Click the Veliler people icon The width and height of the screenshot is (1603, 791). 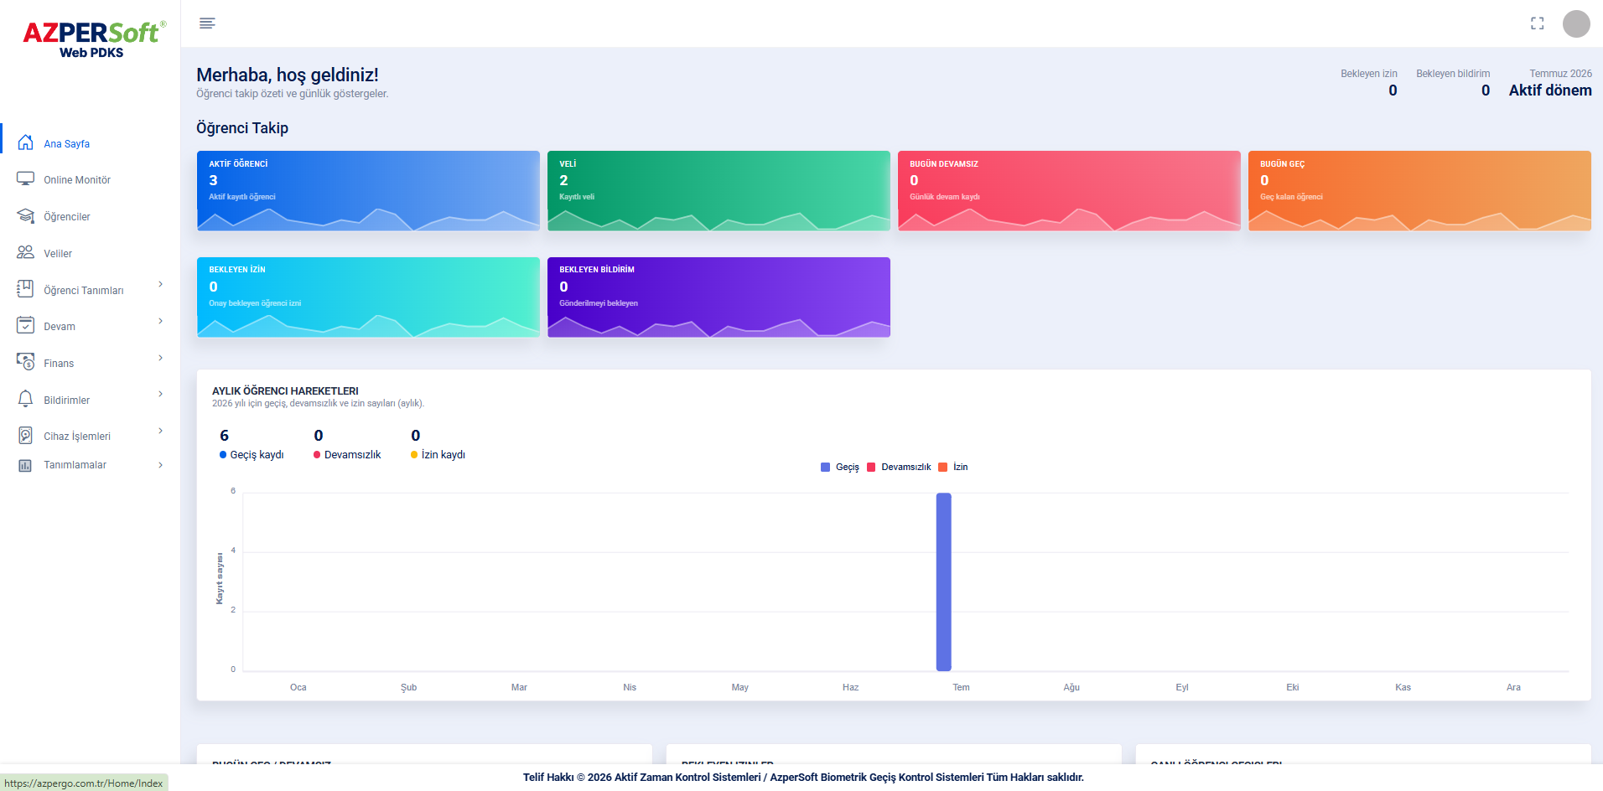(x=25, y=252)
